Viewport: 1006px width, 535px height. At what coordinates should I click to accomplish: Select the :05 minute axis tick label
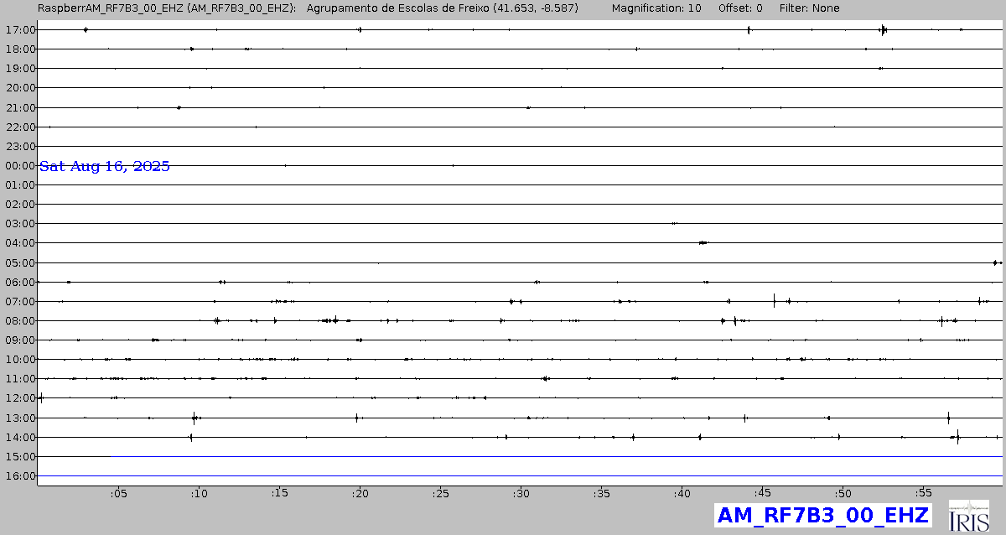(118, 493)
